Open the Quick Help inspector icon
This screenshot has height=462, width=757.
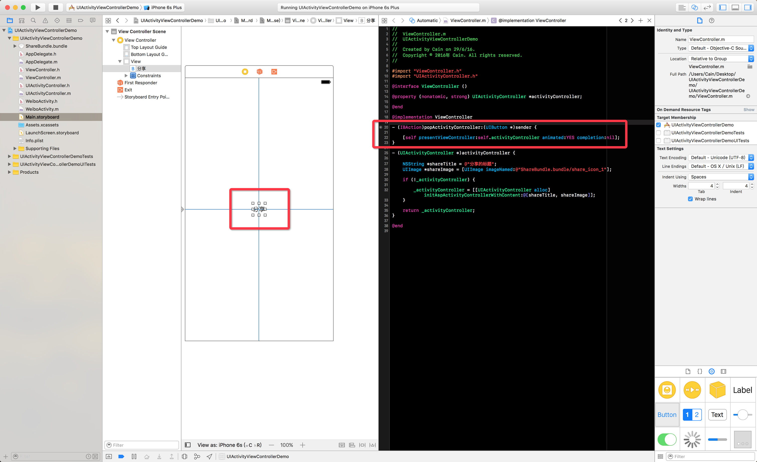[711, 21]
